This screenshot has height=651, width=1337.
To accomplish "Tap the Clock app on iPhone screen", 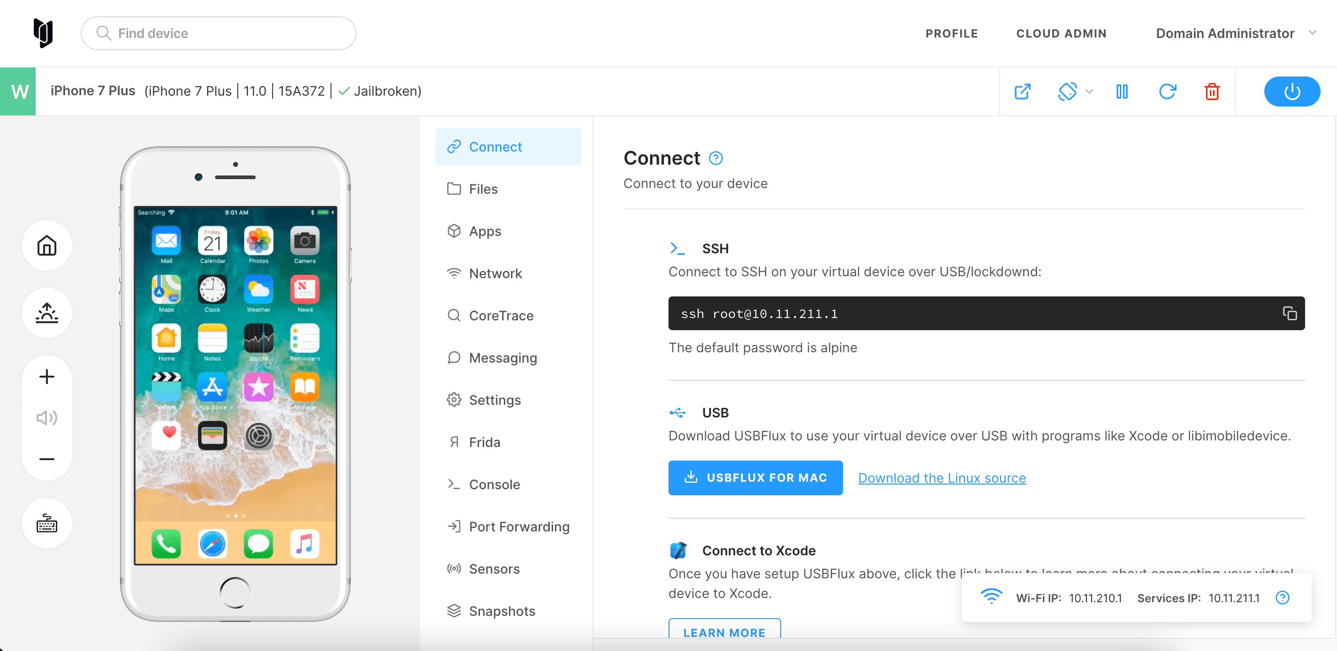I will tap(213, 289).
